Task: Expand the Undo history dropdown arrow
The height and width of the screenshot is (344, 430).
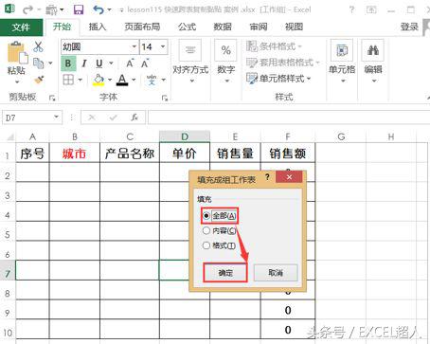Action: coord(110,9)
